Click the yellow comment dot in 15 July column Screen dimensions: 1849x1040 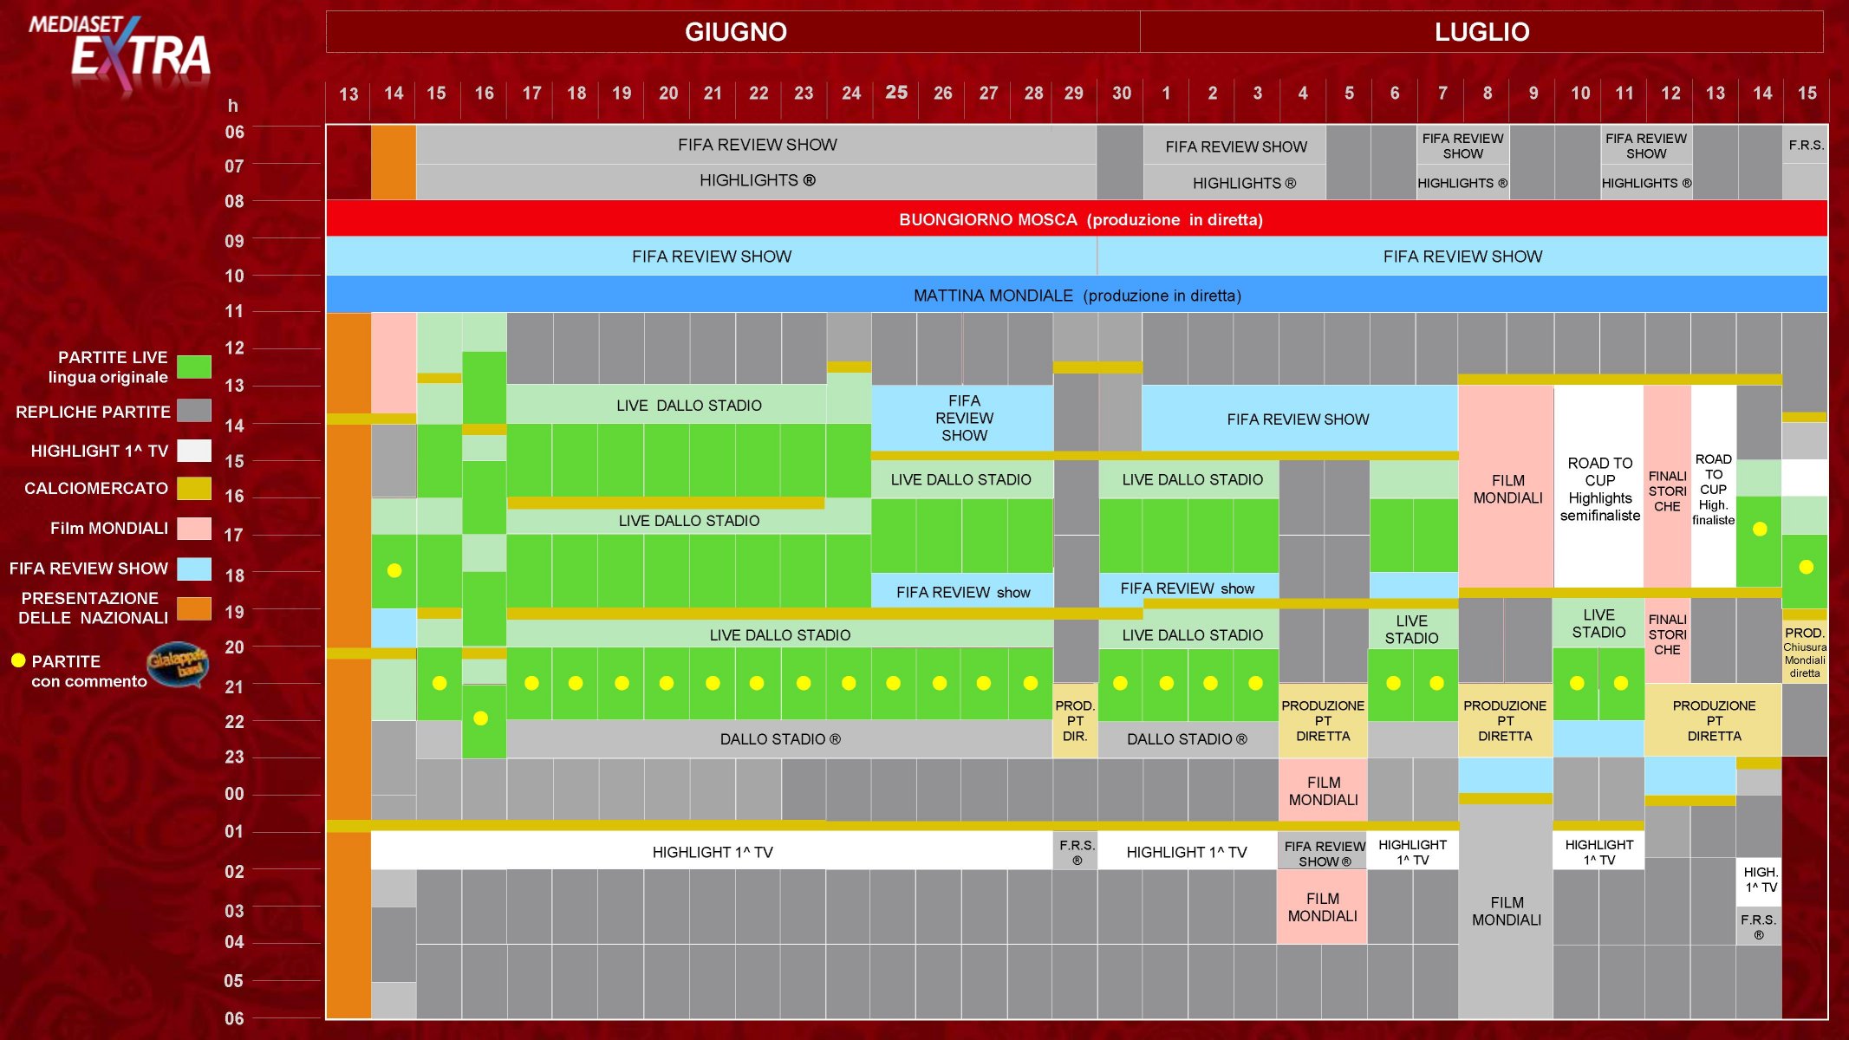pos(1807,567)
